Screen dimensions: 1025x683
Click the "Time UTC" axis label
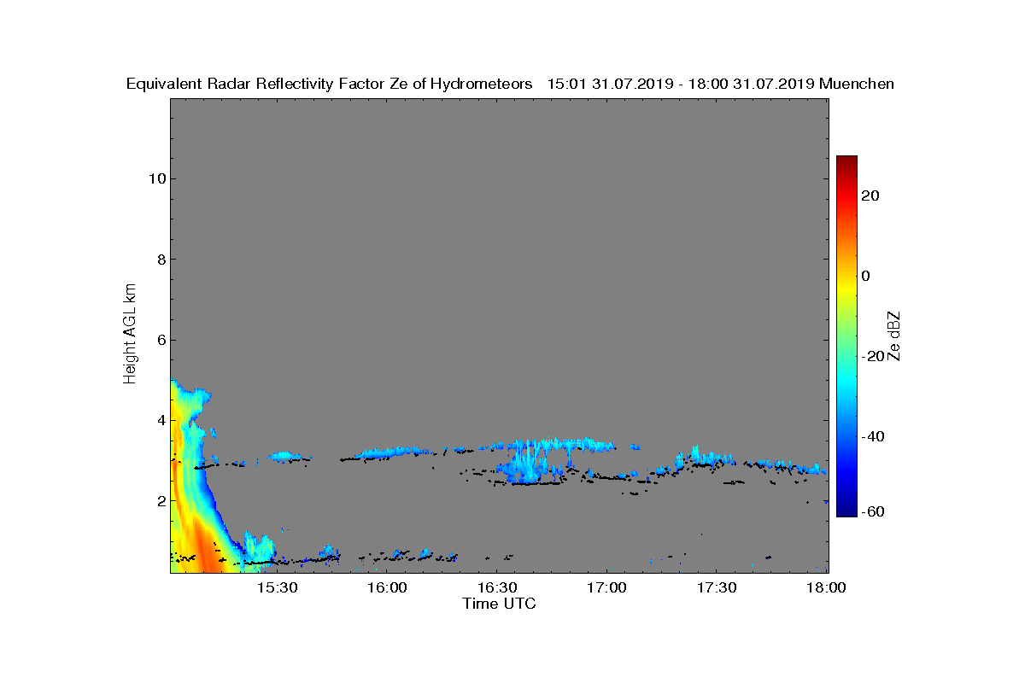point(500,604)
